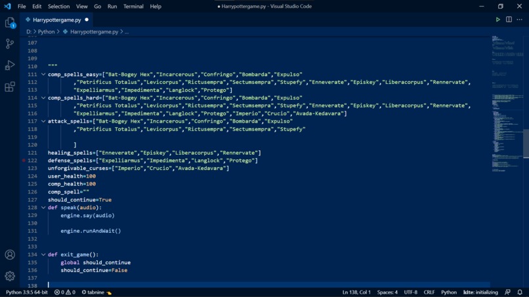Run the Python file with the play button

pyautogui.click(x=497, y=20)
